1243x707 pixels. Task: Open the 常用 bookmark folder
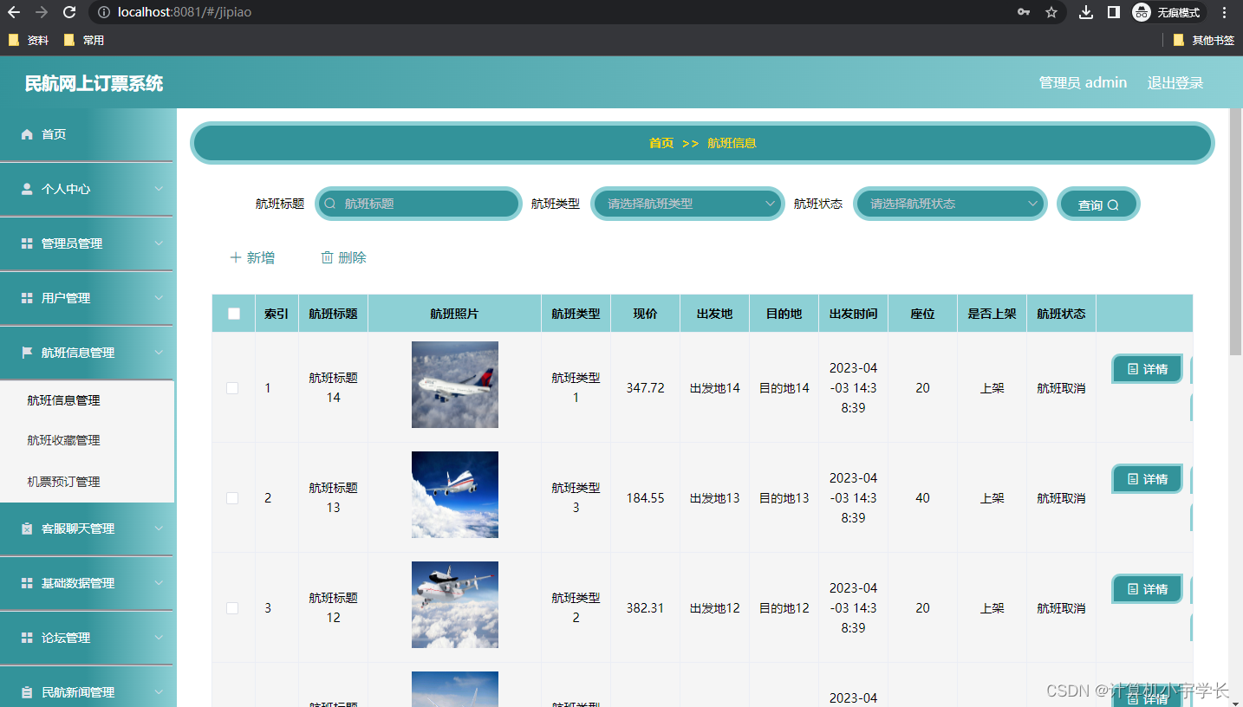[x=84, y=40]
